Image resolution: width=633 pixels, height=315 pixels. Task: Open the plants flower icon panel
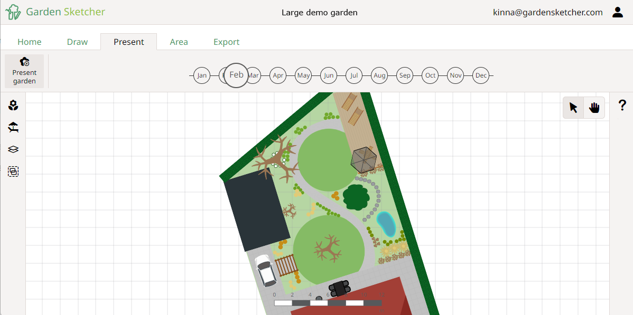point(14,106)
